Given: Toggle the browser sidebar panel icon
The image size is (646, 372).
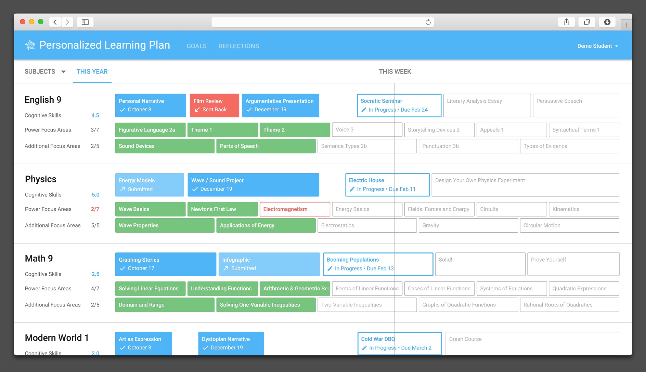Looking at the screenshot, I should [x=85, y=22].
